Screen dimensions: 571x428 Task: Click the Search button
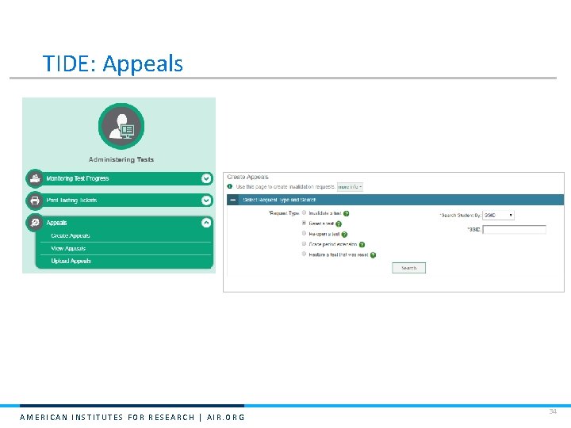408,268
